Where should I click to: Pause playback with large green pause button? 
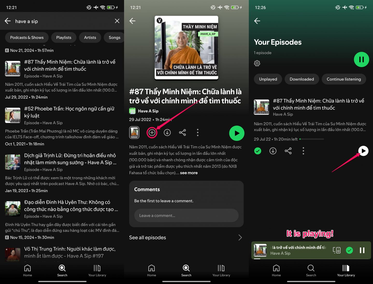coord(361,60)
